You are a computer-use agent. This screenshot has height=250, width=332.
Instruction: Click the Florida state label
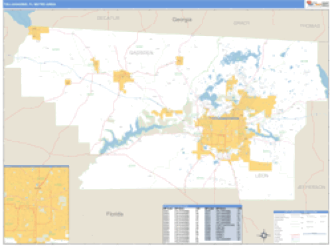[115, 214]
